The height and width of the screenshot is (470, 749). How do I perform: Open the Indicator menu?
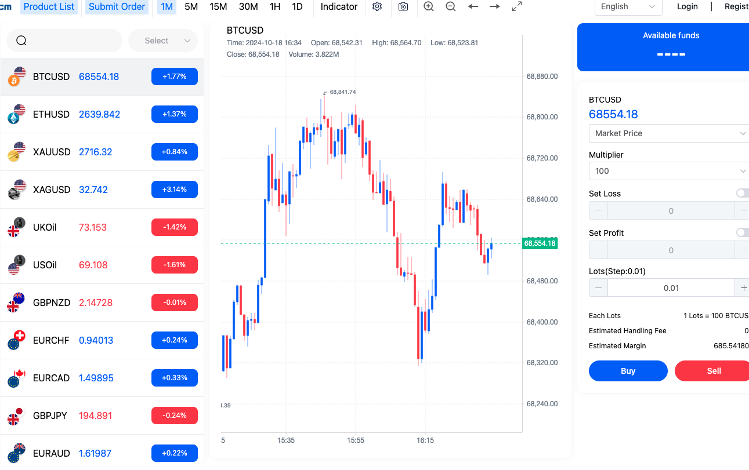pos(339,7)
